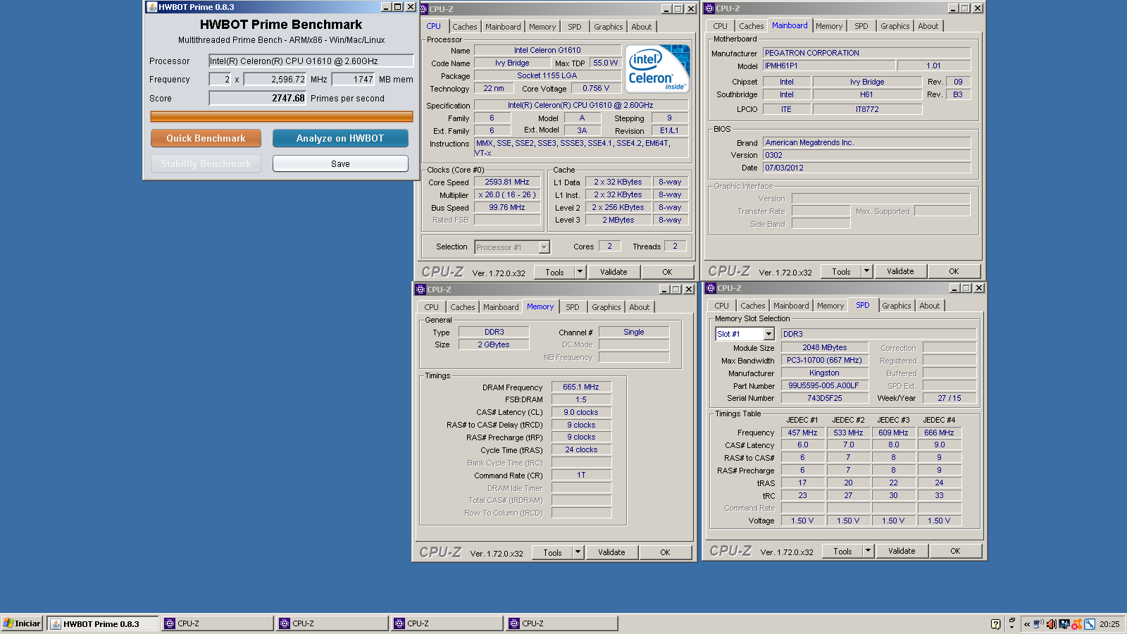Select Graphics tab in Mainboard window
The width and height of the screenshot is (1127, 634).
tap(895, 26)
